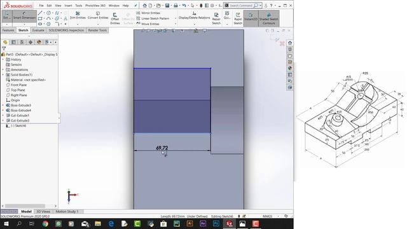This screenshot has height=229, width=407.
Task: Open the Edit menu
Action: (49, 6)
